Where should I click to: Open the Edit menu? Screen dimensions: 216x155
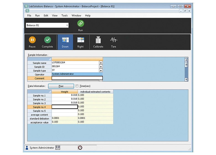coord(46,15)
